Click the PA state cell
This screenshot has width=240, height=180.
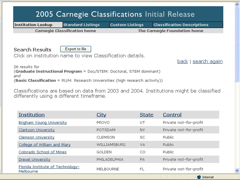(142, 159)
